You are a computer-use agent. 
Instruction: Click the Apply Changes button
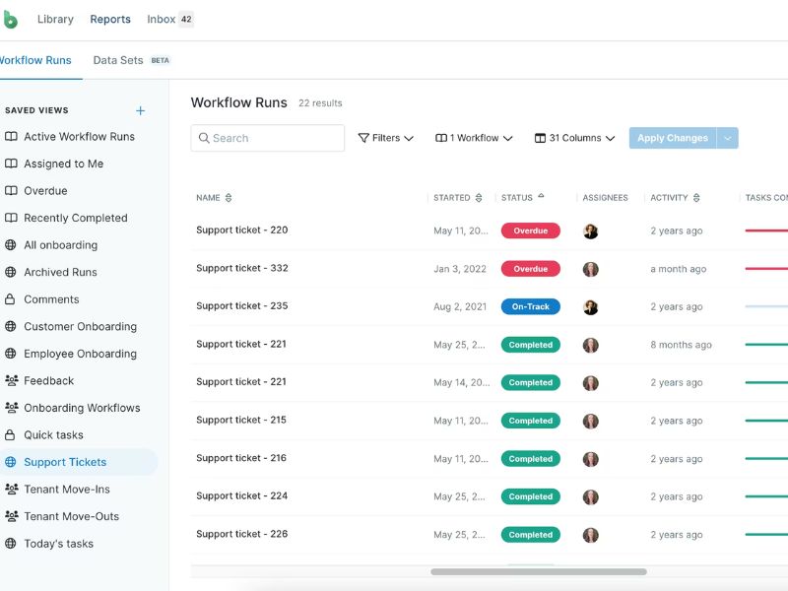[x=672, y=138]
